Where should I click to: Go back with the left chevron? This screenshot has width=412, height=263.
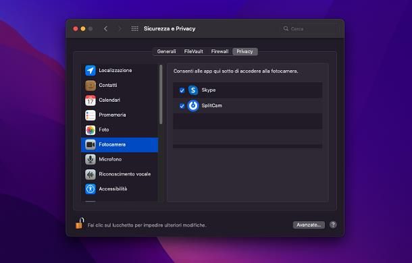pos(105,28)
